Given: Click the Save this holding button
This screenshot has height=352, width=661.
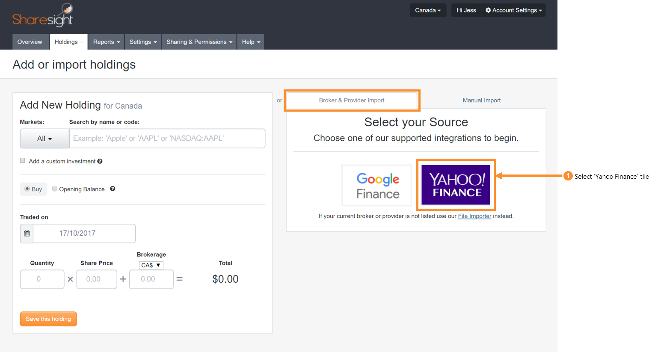Looking at the screenshot, I should (x=48, y=319).
